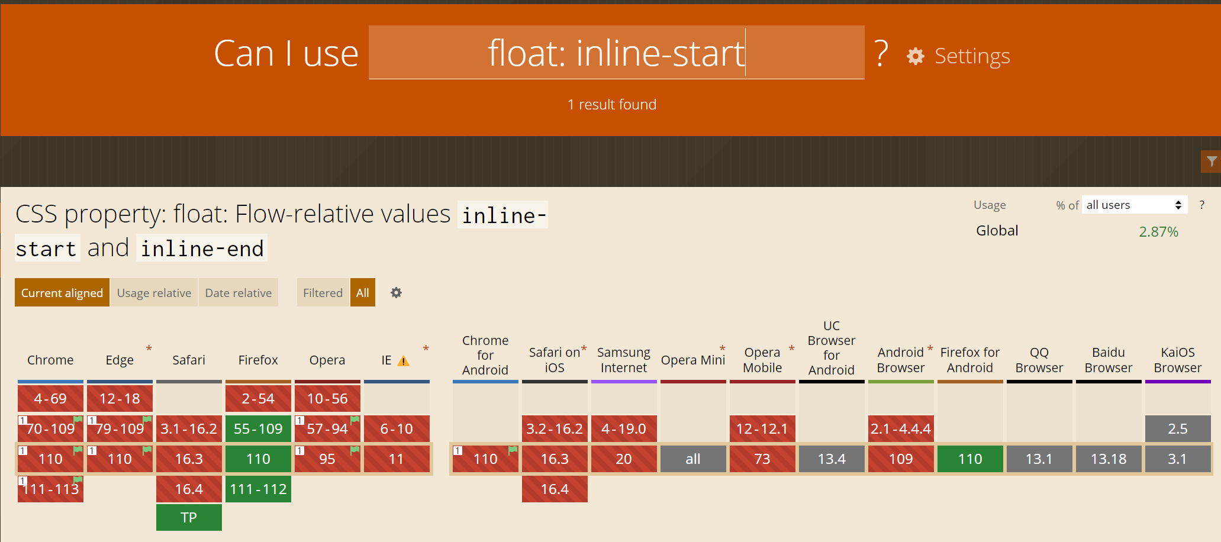The image size is (1221, 542).
Task: Open usage help question mark
Action: click(x=1201, y=205)
